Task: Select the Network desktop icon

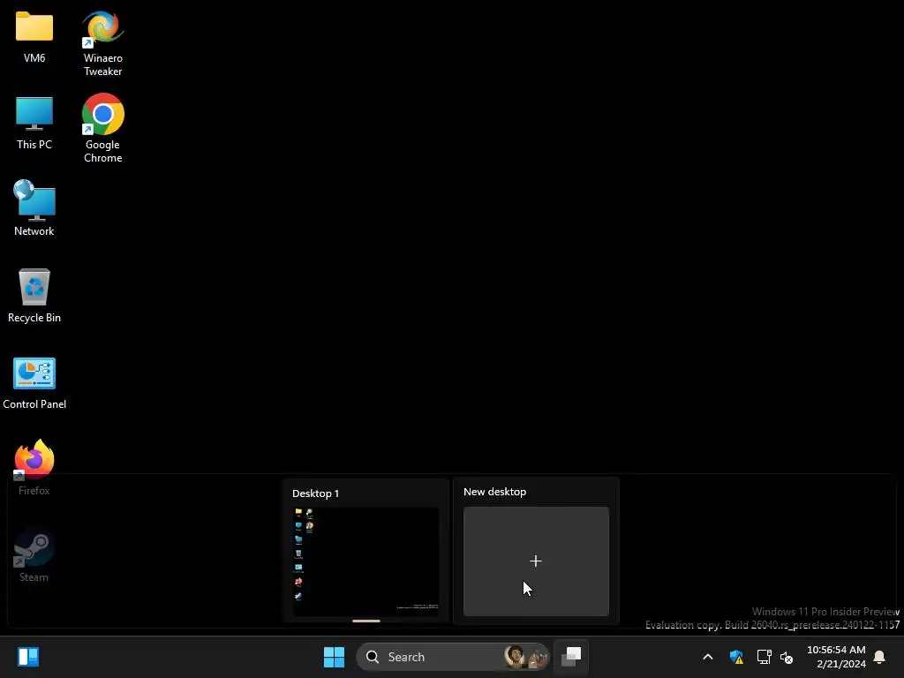Action: (x=34, y=208)
